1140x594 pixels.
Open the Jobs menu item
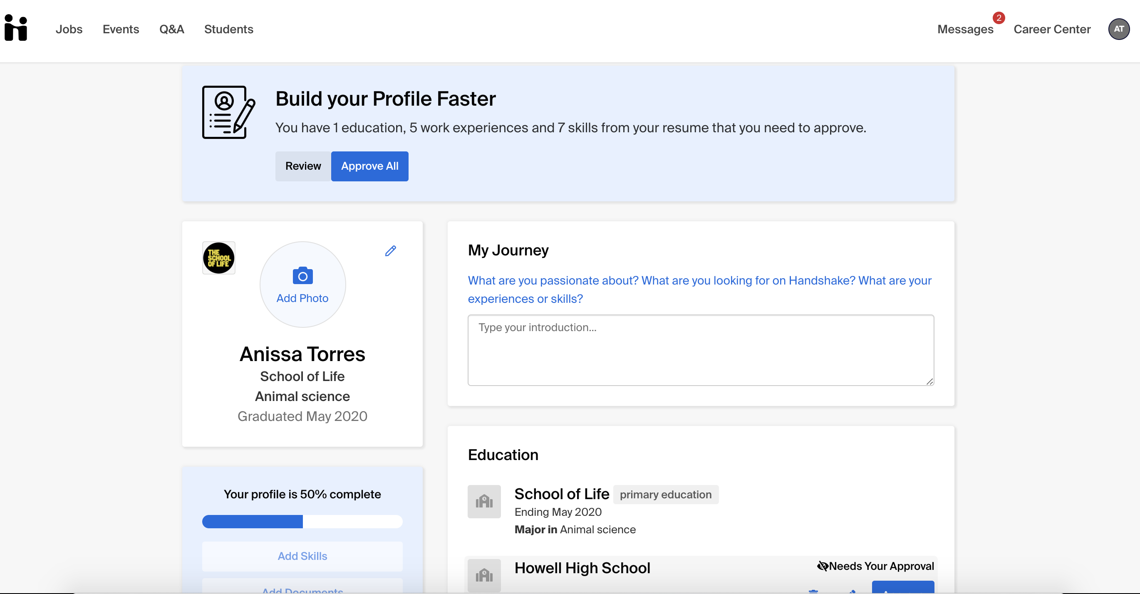point(69,29)
